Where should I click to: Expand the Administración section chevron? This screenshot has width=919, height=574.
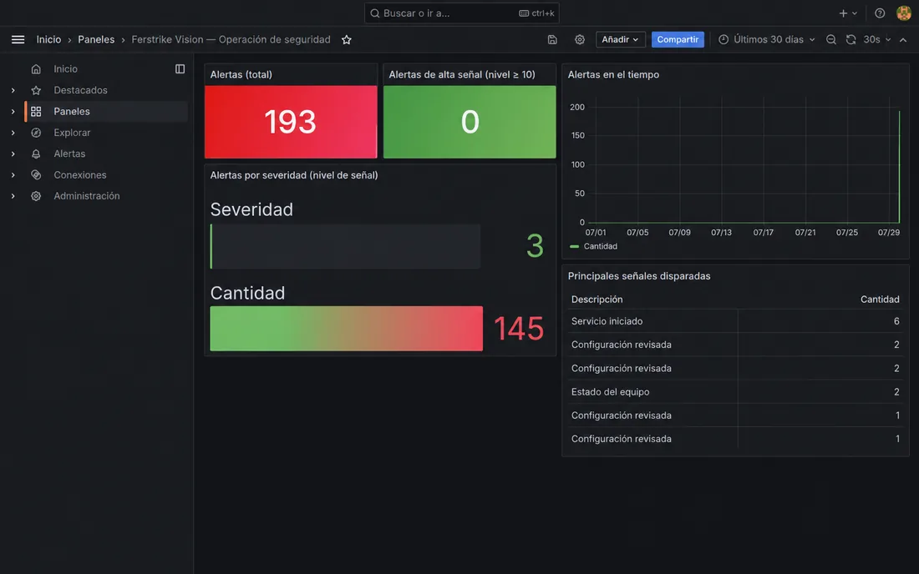pyautogui.click(x=13, y=196)
